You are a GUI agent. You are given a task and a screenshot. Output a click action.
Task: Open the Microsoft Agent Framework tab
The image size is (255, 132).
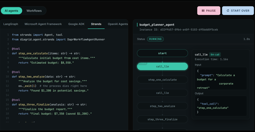pyautogui.click(x=43, y=24)
